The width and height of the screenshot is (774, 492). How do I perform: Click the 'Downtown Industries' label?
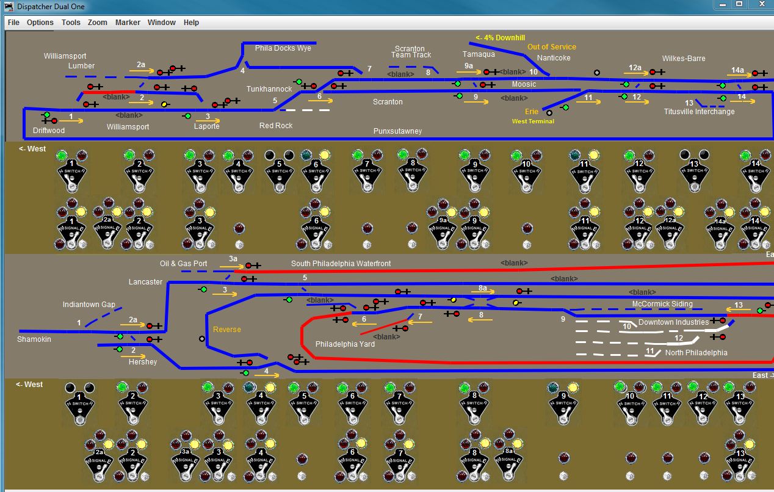674,322
